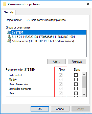Check Deny for List folder contents
The image size is (92, 114).
tap(76, 89)
